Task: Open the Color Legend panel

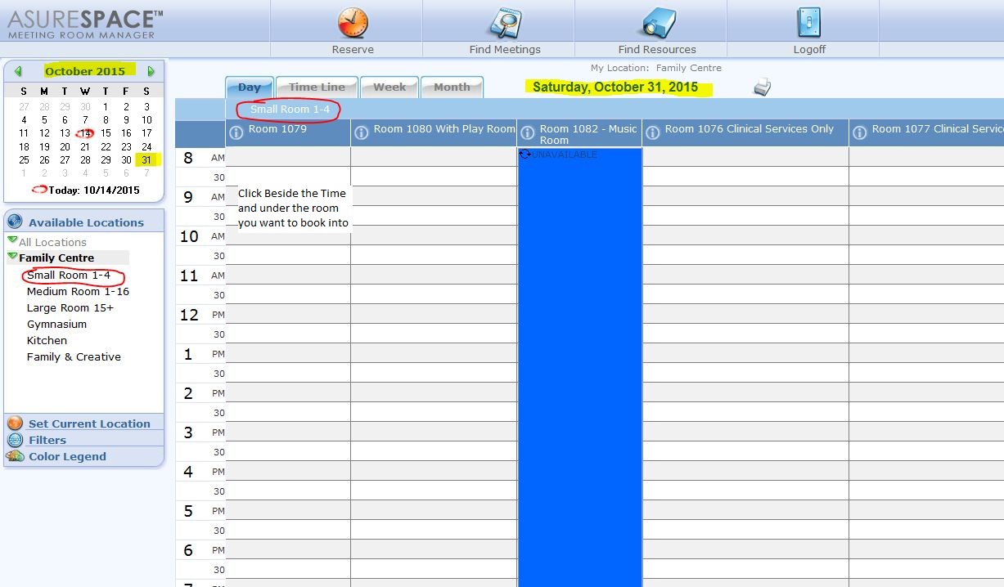Action: coord(67,456)
